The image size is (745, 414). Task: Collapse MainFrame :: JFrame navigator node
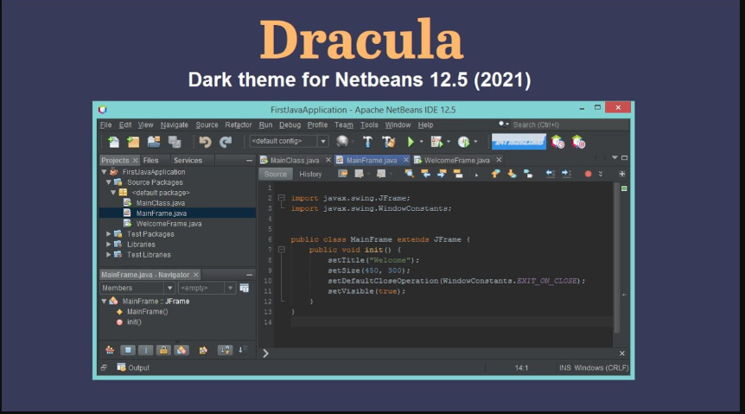point(104,302)
